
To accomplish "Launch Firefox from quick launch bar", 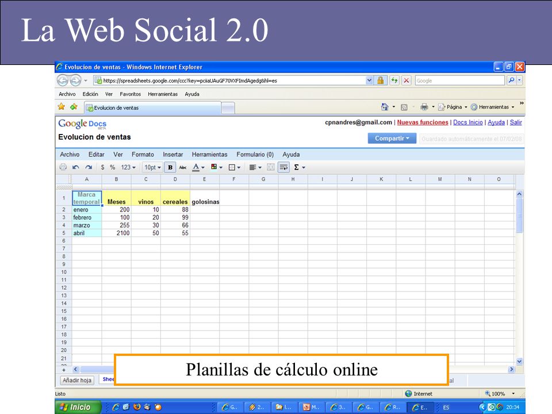I will point(137,407).
